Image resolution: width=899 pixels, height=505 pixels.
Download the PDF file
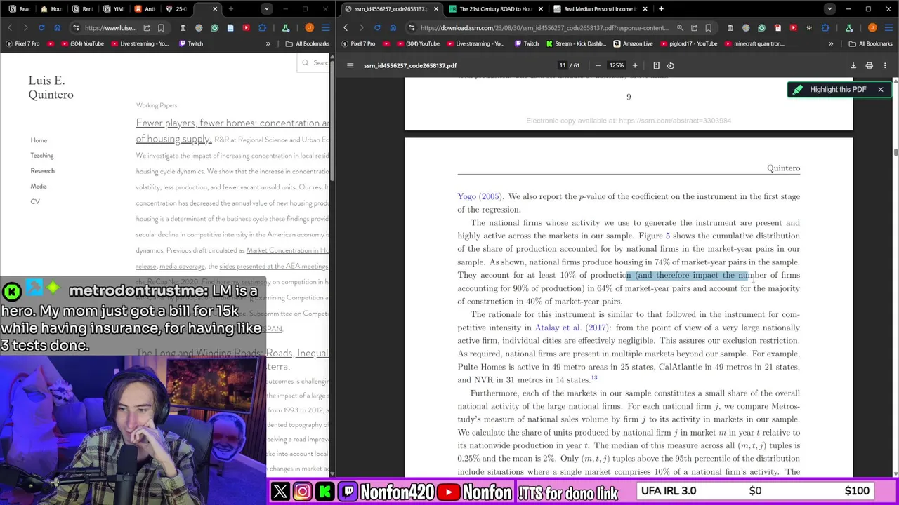point(853,65)
